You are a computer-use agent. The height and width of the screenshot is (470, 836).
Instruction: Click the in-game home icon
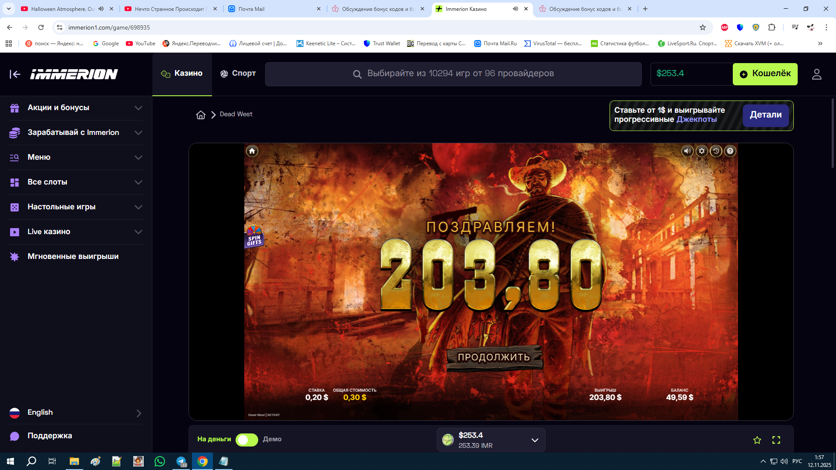(252, 151)
